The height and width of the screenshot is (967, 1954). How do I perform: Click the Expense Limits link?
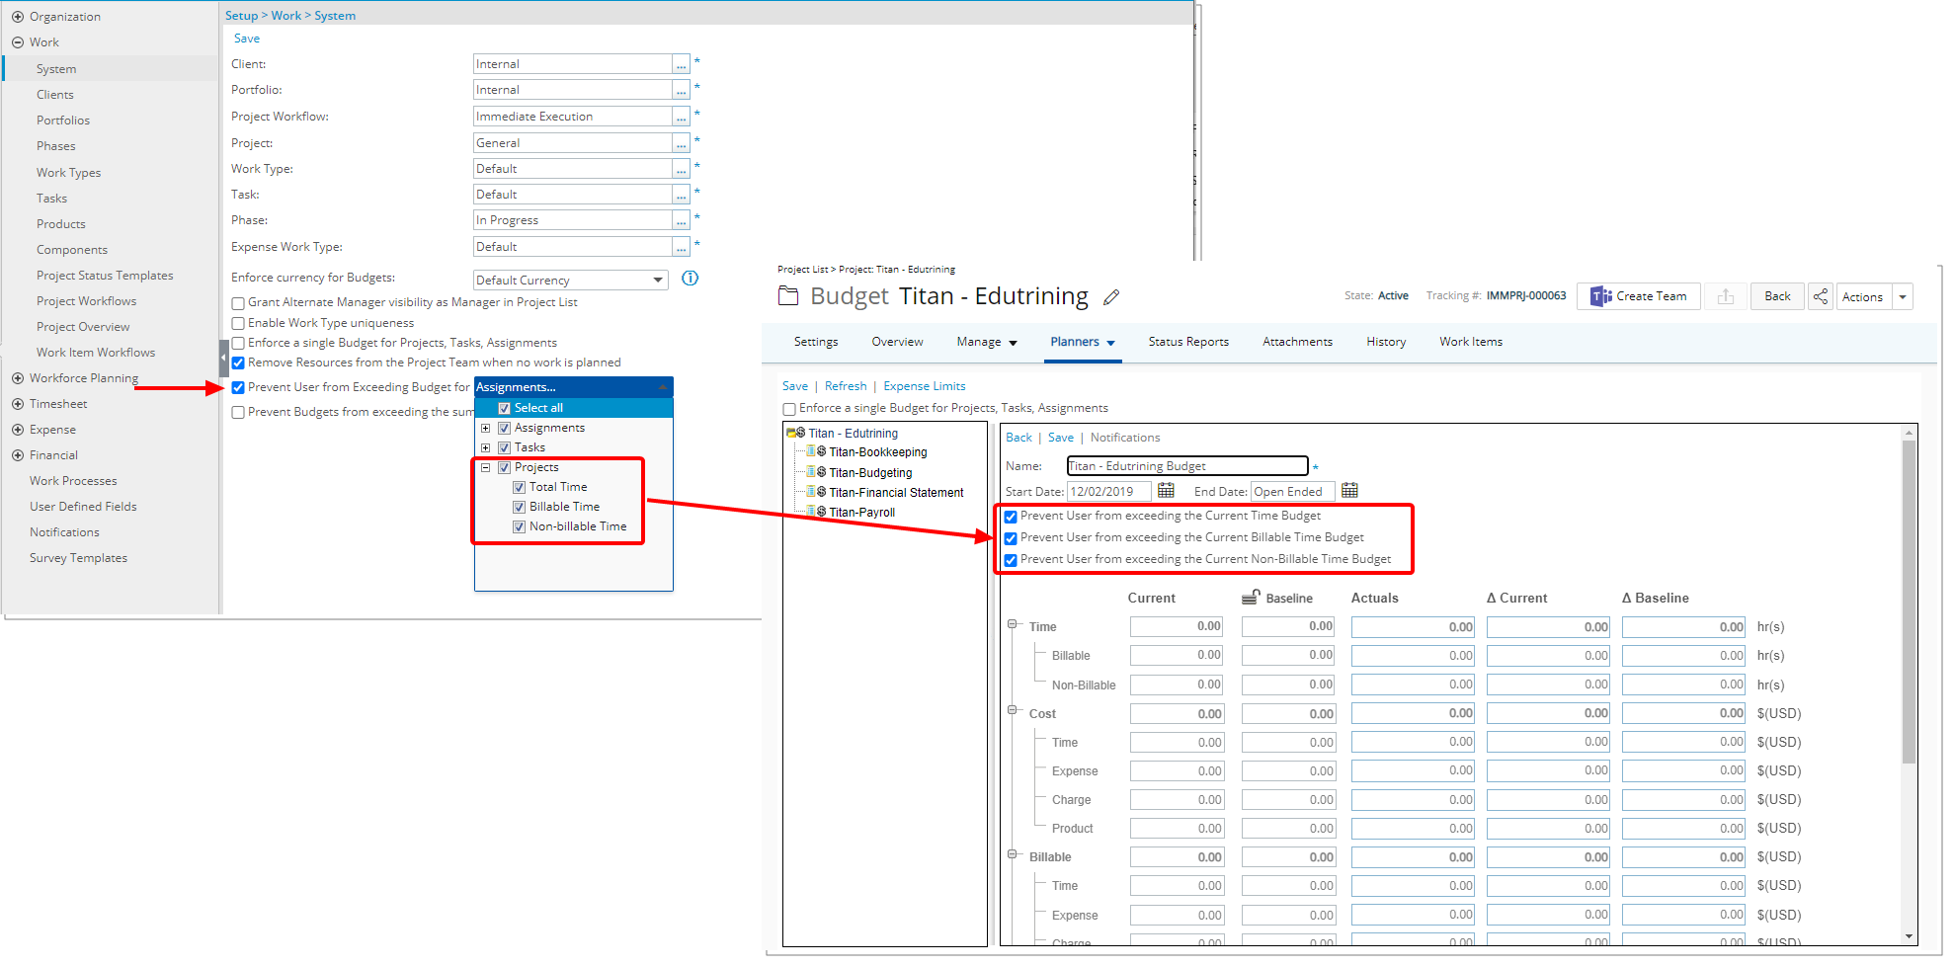pyautogui.click(x=924, y=386)
